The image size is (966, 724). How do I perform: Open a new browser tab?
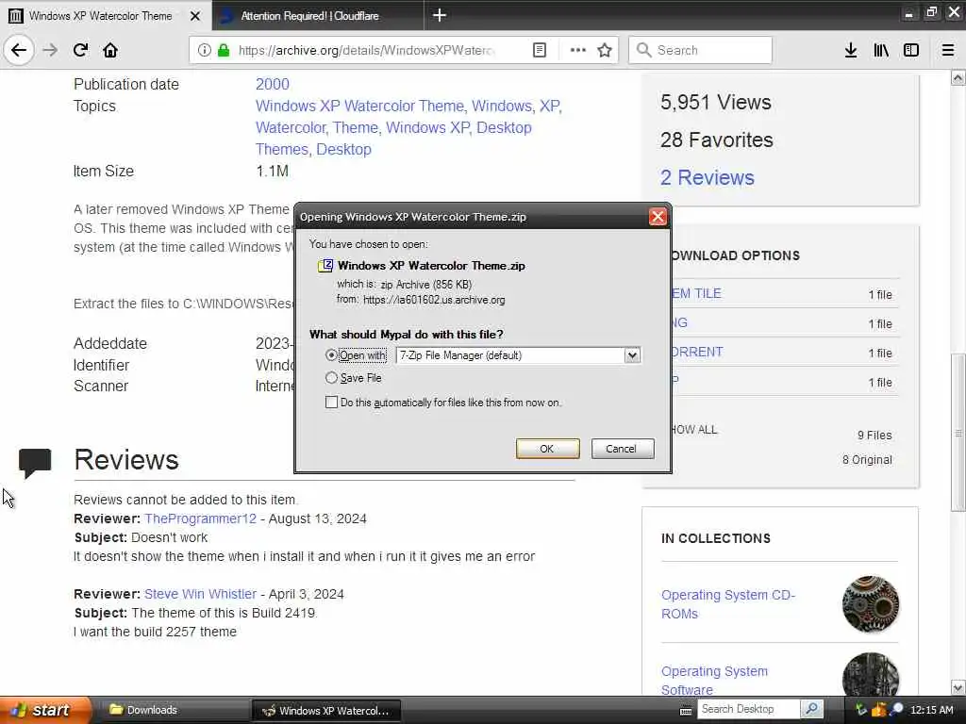point(440,15)
